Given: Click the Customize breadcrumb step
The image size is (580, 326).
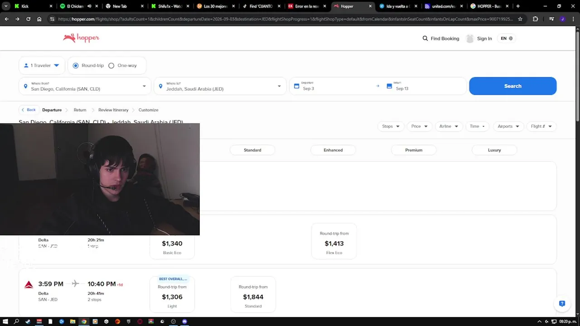Looking at the screenshot, I should [x=148, y=110].
